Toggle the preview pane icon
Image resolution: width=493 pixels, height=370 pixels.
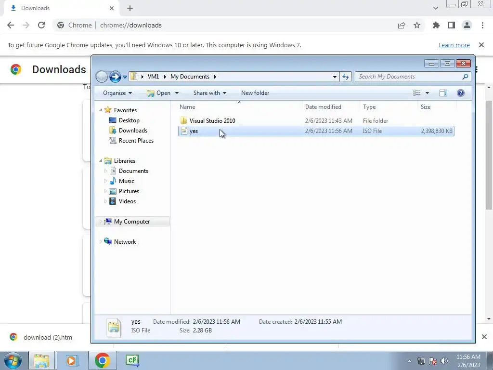(443, 93)
